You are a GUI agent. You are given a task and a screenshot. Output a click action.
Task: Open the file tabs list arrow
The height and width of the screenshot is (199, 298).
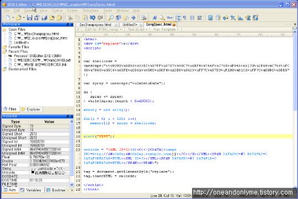(295, 24)
